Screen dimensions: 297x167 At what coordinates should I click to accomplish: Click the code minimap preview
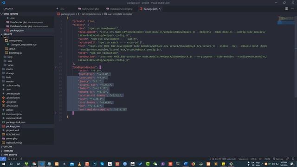click(x=286, y=20)
